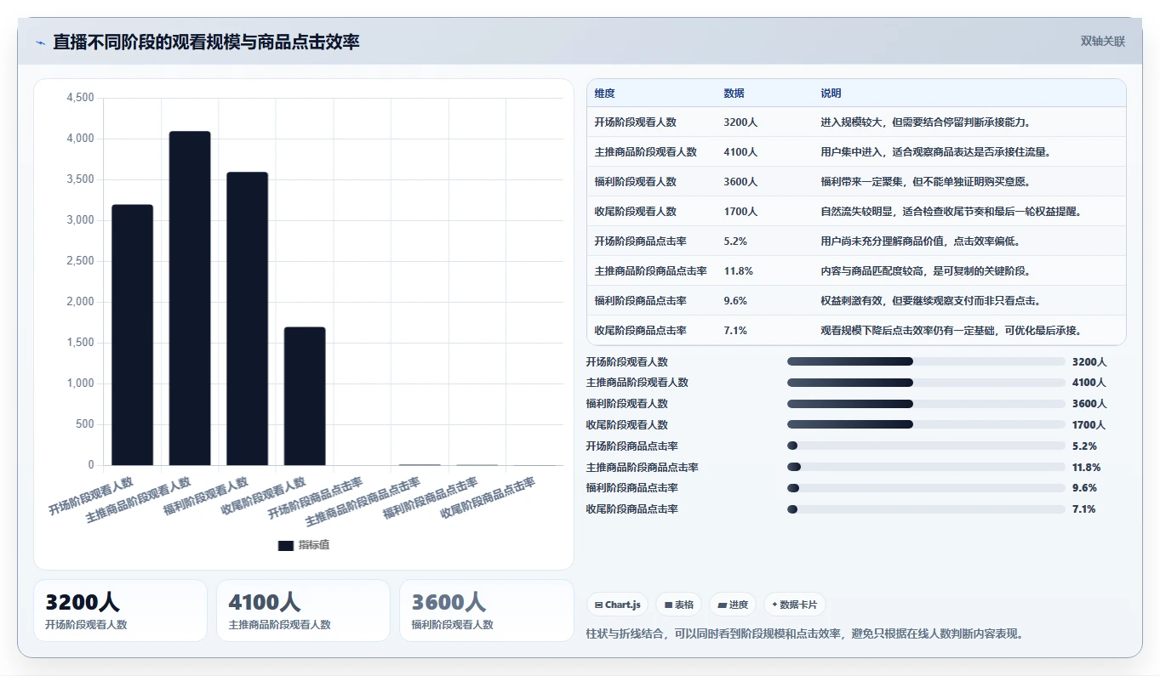The width and height of the screenshot is (1160, 676).
Task: Select the 收尾阶段观看人数 bar in the chart
Action: [x=305, y=396]
